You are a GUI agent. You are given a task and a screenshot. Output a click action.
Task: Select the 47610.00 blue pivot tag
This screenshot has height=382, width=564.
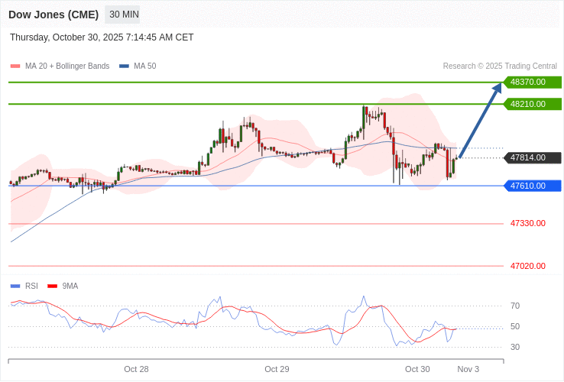(532, 186)
